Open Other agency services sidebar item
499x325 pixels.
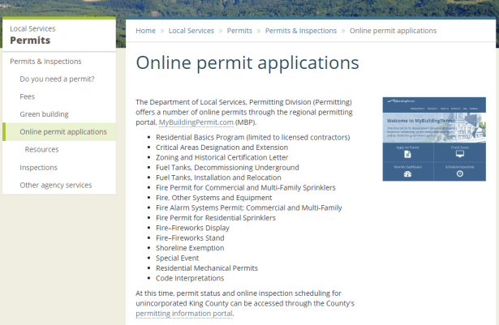tap(55, 186)
